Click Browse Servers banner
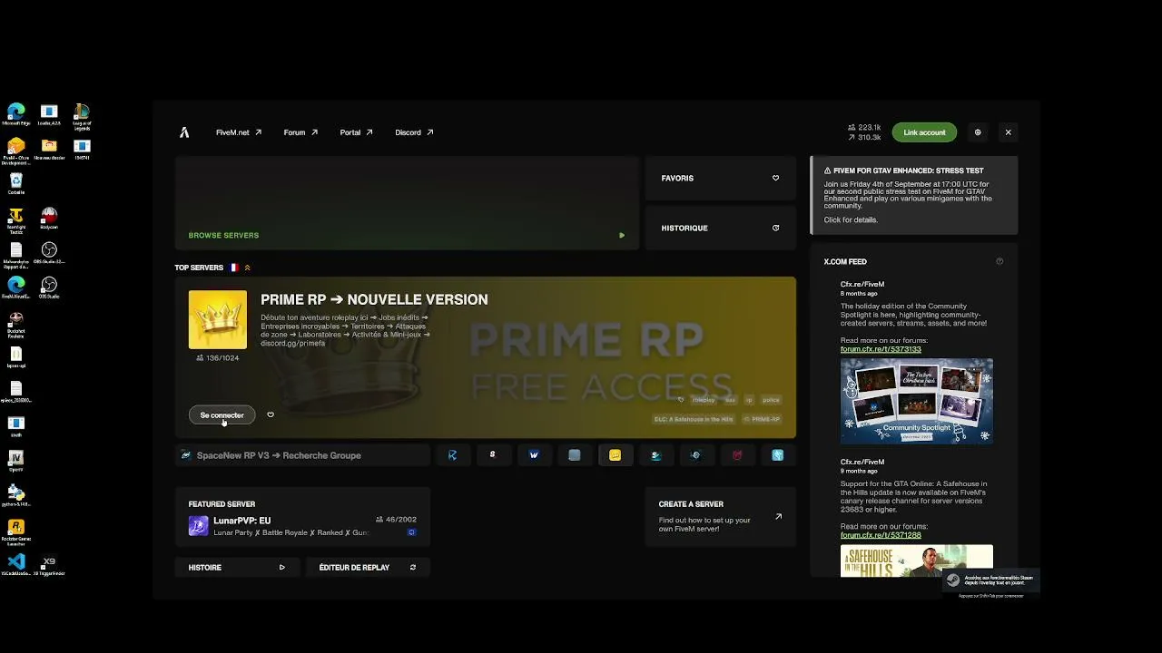Screen dimensions: 1162x653 (x=407, y=203)
